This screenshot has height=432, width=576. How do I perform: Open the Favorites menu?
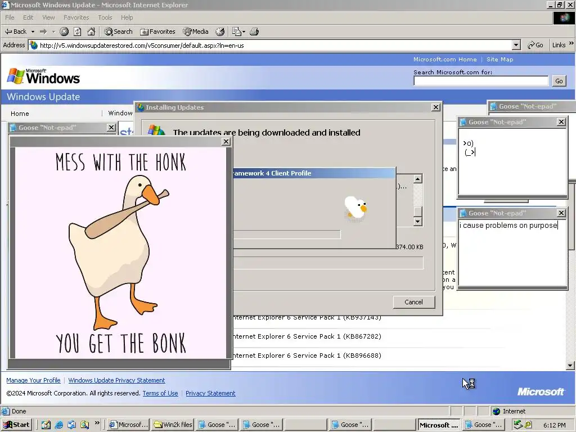coord(76,17)
